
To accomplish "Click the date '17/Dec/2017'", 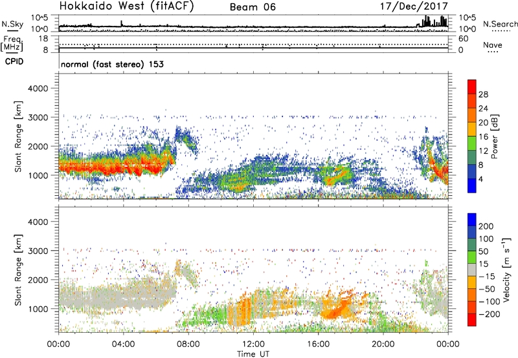I will (414, 6).
